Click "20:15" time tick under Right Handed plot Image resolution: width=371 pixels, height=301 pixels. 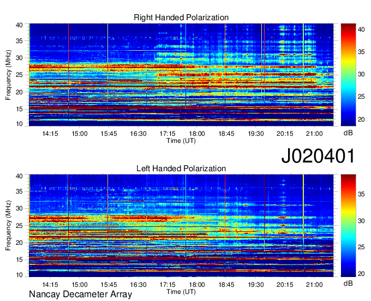coord(285,134)
